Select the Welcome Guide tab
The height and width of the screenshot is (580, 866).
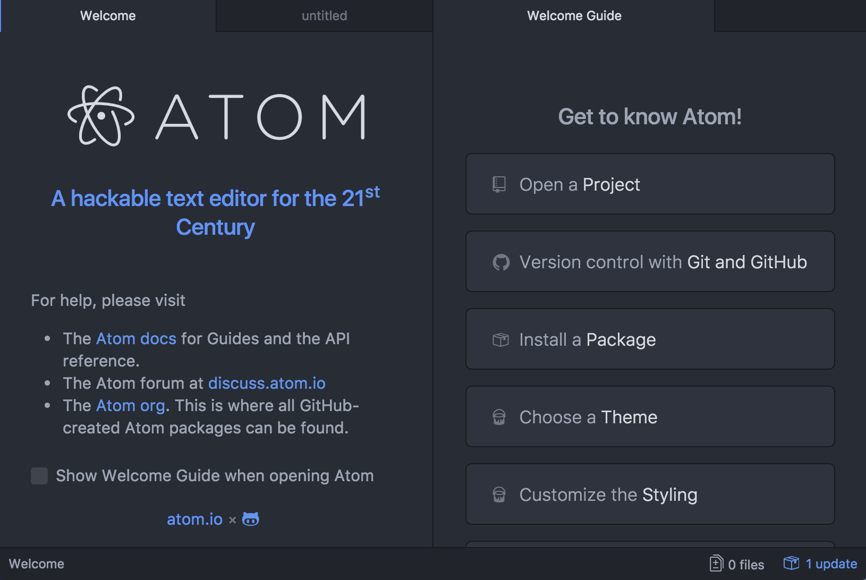(x=574, y=16)
